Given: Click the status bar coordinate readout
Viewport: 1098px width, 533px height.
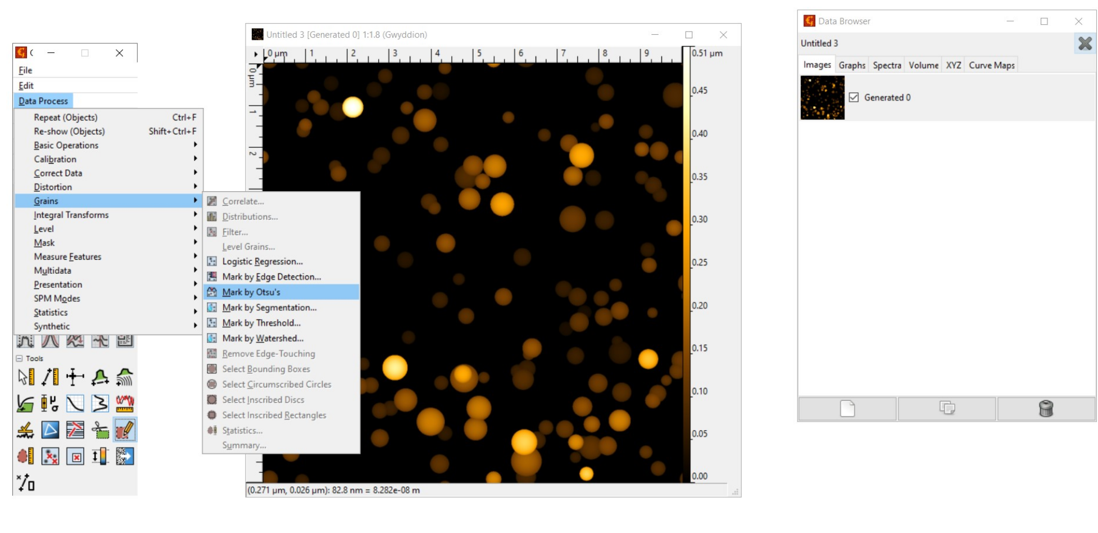Looking at the screenshot, I should [x=334, y=490].
